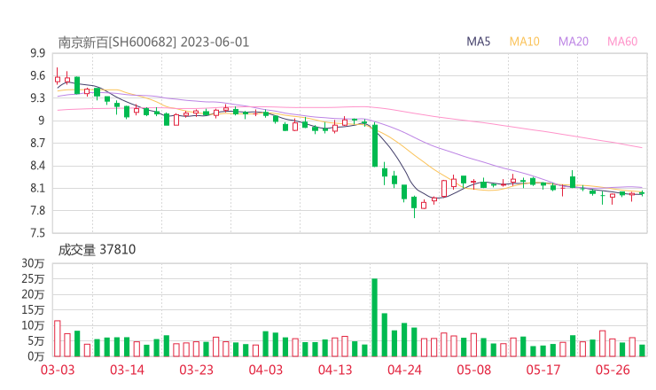This screenshot has width=656, height=390.
Task: Select the tallest green volume bar near 25万
Action: [374, 317]
